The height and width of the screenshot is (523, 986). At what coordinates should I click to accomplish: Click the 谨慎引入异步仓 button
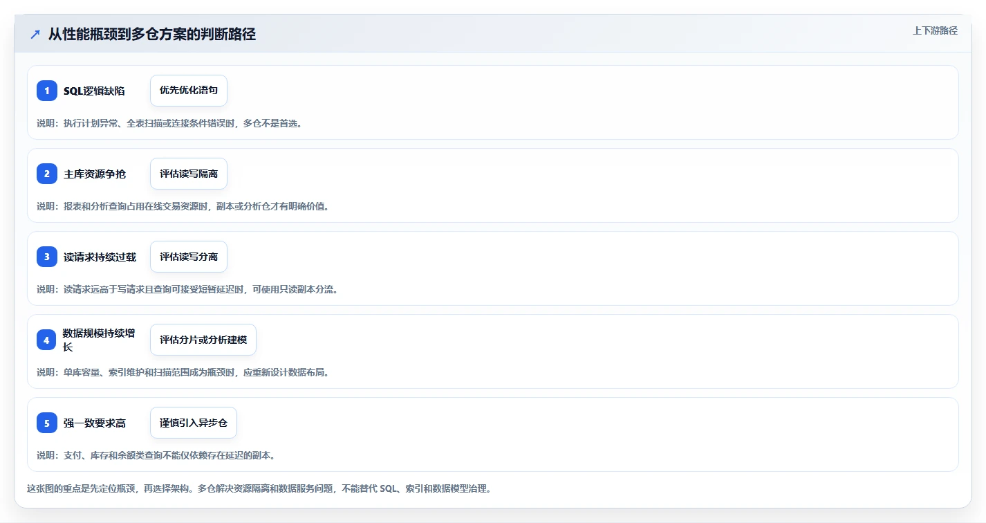click(194, 423)
